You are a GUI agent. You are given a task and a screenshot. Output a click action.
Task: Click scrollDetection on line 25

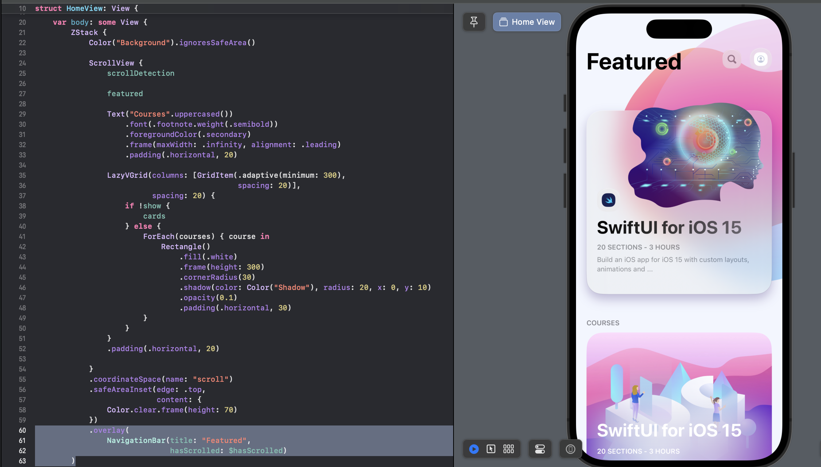click(x=141, y=73)
